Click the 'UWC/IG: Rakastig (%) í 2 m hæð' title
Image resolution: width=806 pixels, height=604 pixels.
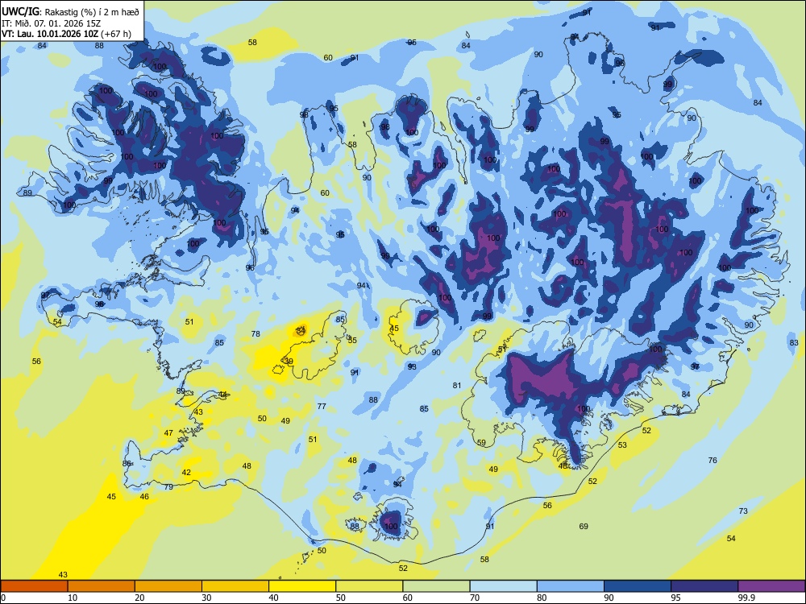[70, 11]
